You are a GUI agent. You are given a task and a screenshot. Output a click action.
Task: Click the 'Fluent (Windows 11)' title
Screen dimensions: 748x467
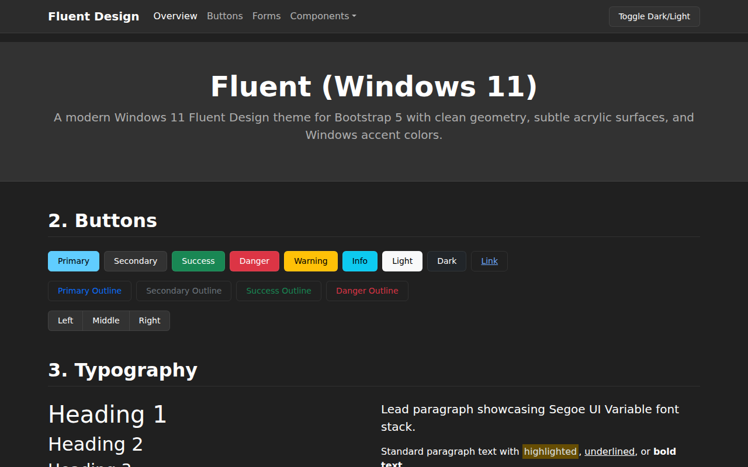point(374,86)
